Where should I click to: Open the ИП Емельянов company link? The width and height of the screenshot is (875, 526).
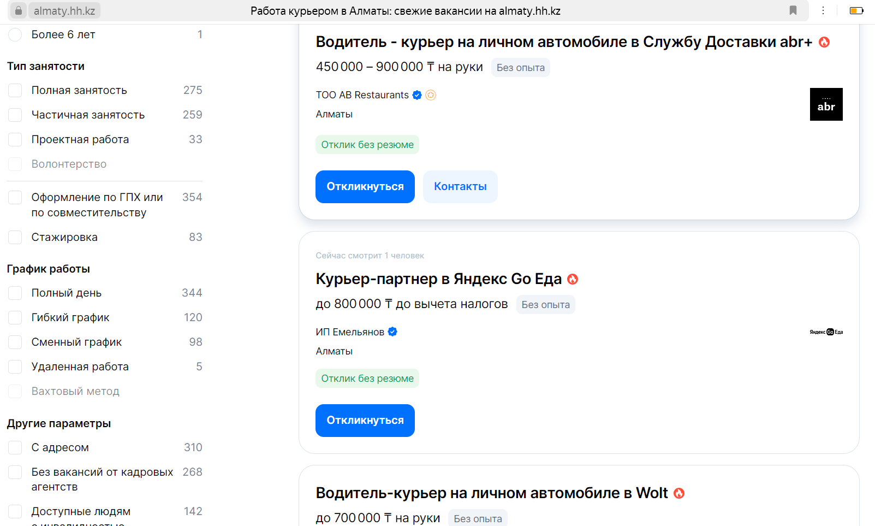coord(350,332)
